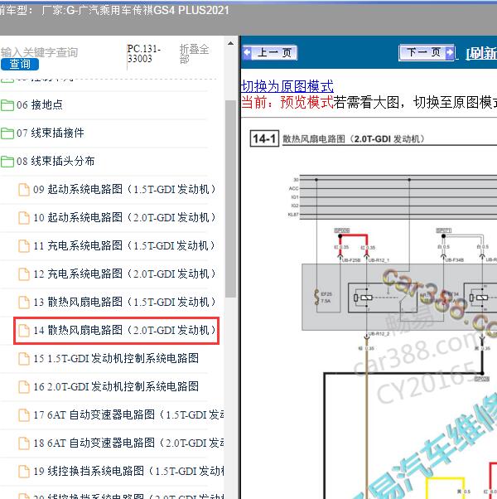
Task: Open 13 散热风扇电路图 (1.5T-GDI)
Action: click(124, 302)
